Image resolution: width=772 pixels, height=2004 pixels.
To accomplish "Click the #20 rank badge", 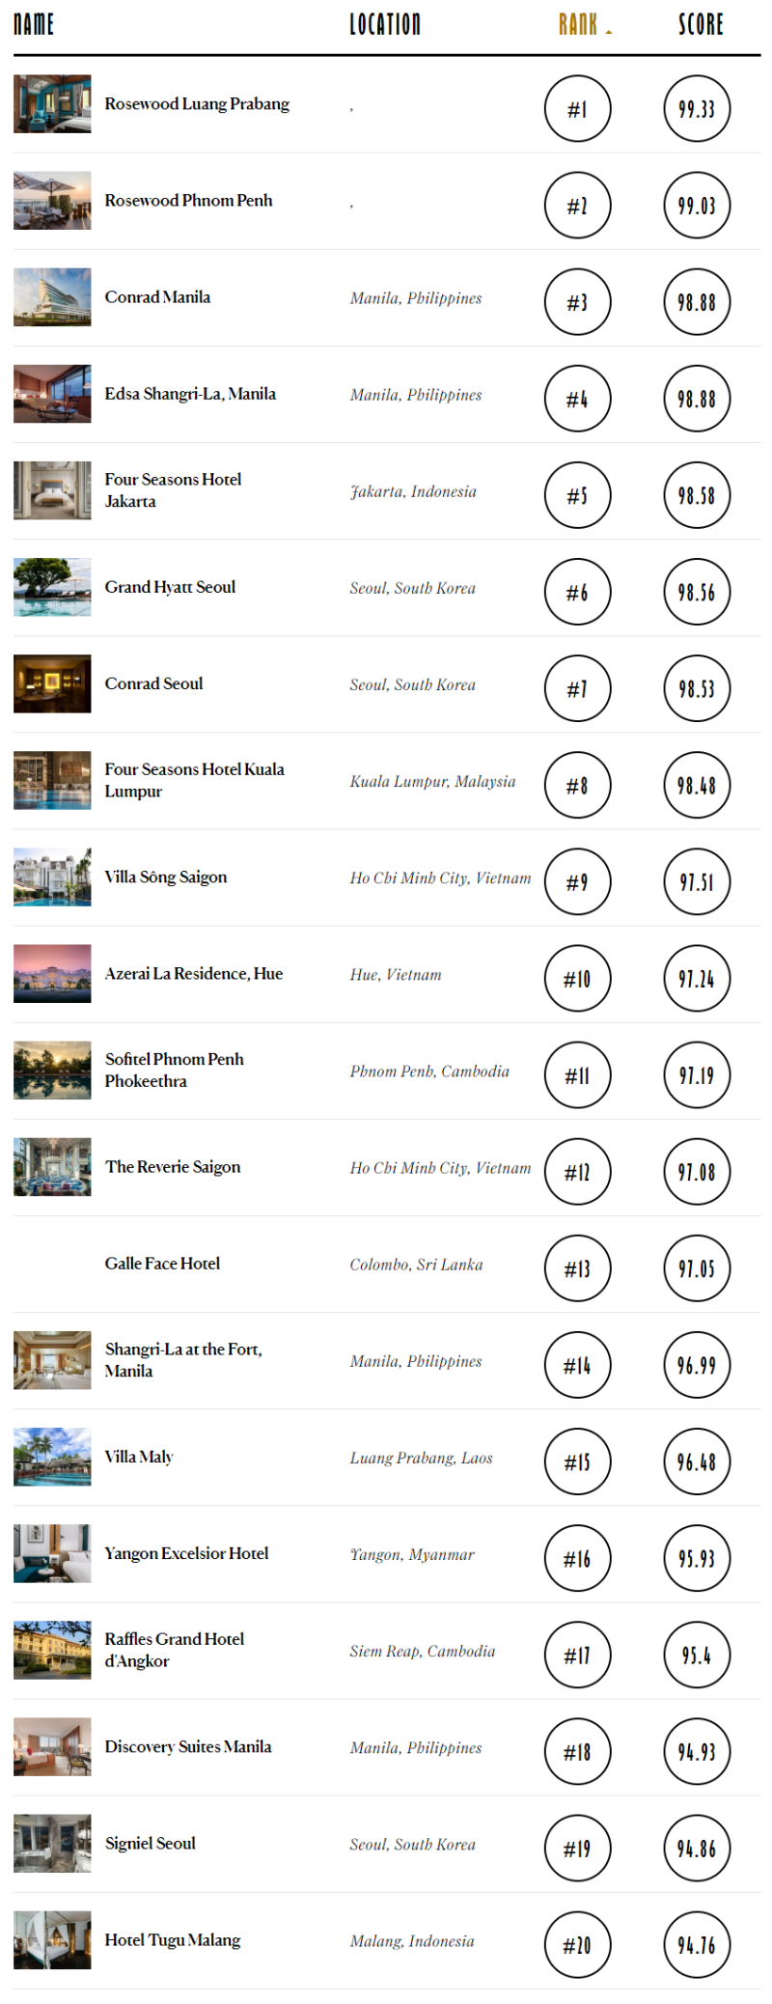I will click(x=577, y=1945).
